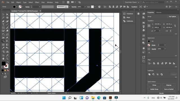Reset to default fill and stroke
Image resolution: width=180 pixels, height=101 pixels.
(x=2, y=67)
